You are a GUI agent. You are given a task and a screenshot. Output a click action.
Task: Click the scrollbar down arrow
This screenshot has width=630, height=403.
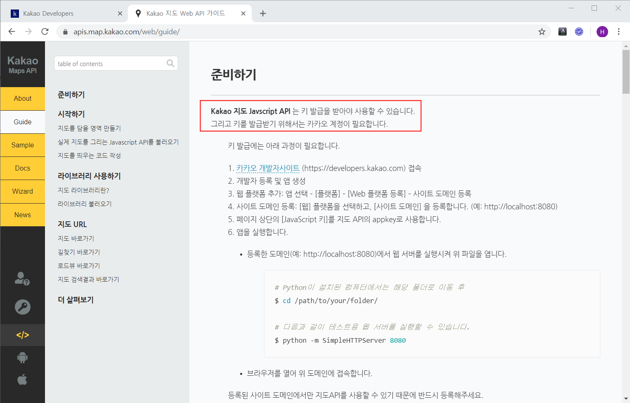tap(626, 398)
